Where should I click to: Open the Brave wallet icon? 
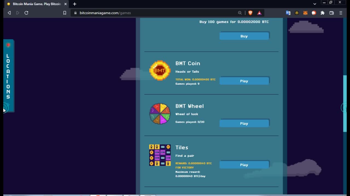click(332, 13)
